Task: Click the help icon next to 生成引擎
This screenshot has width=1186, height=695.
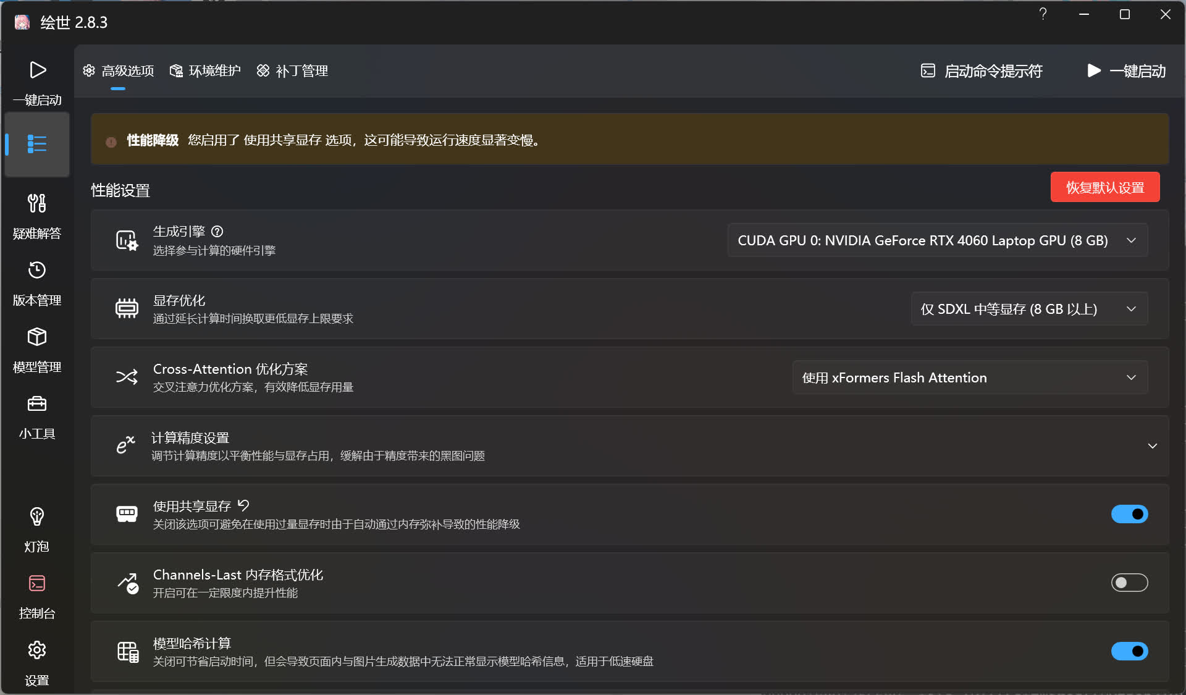Action: point(217,232)
